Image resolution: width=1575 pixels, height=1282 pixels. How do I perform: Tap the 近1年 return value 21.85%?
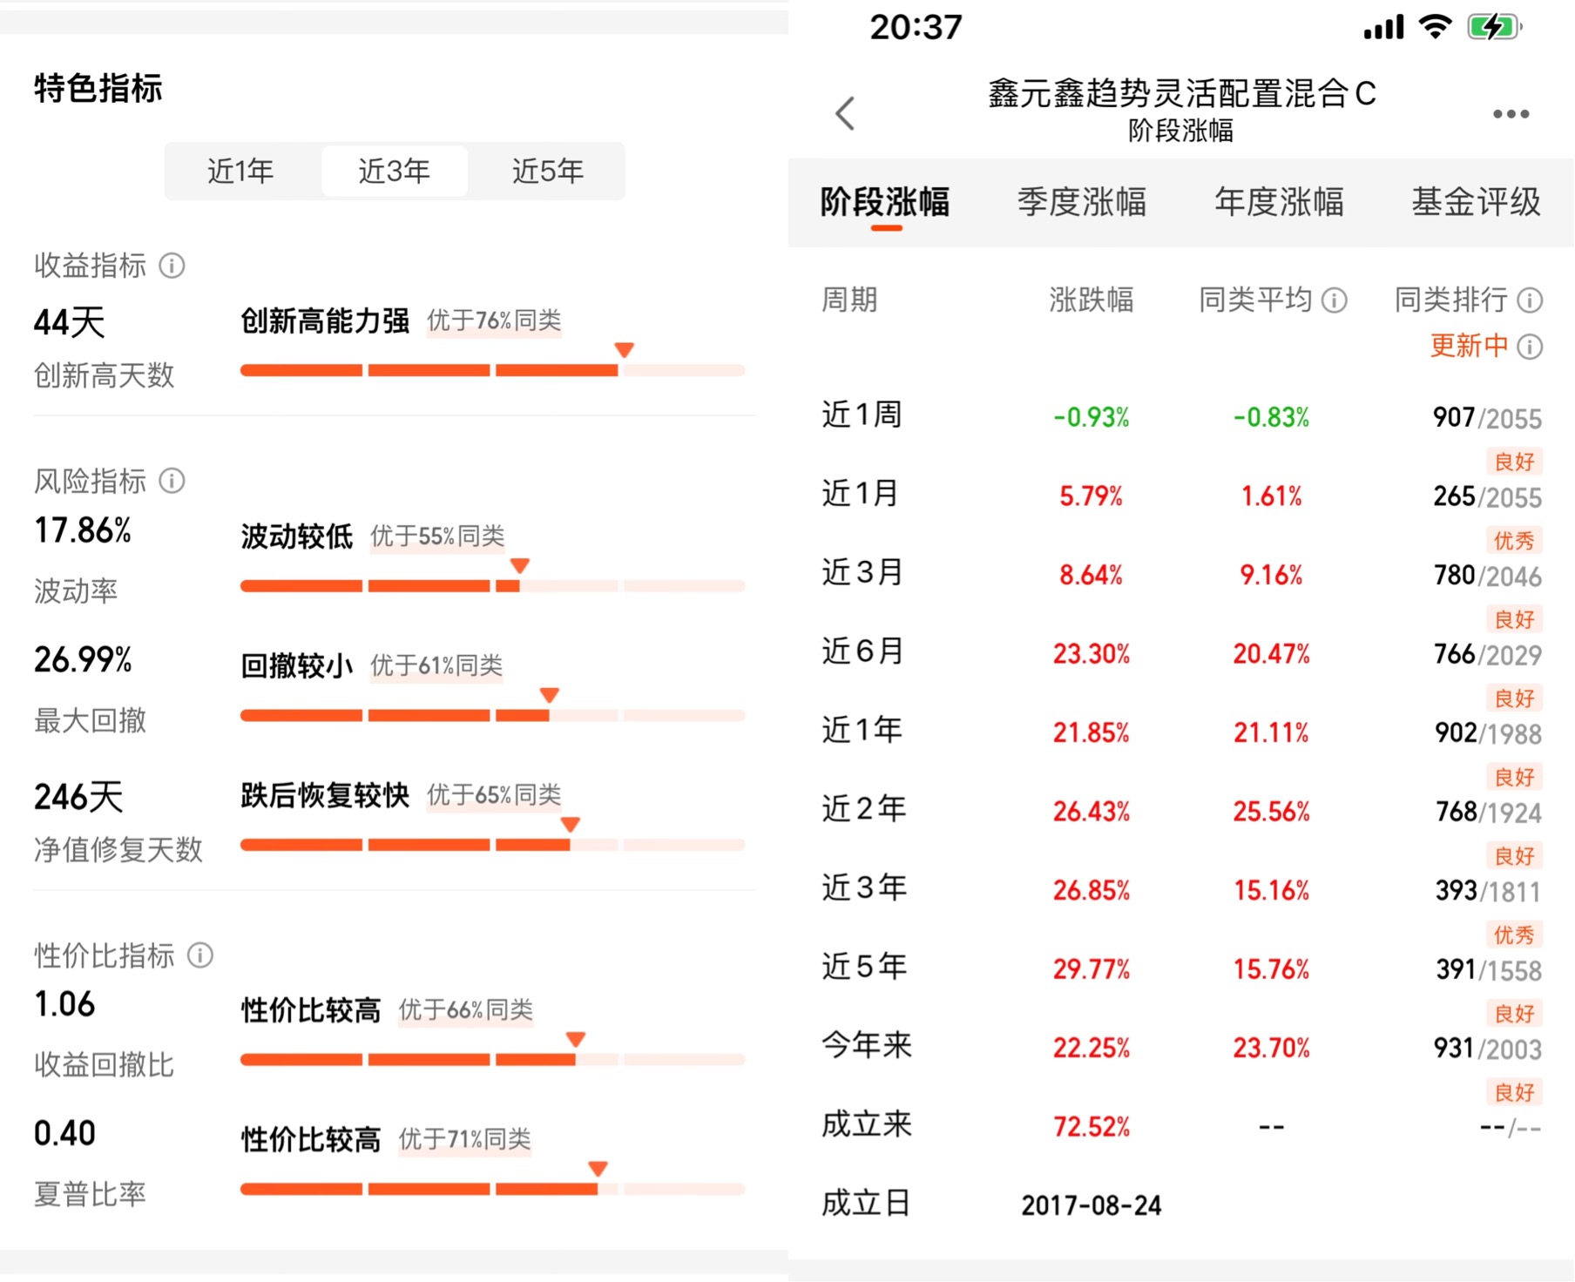pos(1091,732)
